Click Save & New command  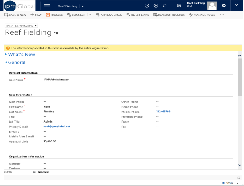15,15
